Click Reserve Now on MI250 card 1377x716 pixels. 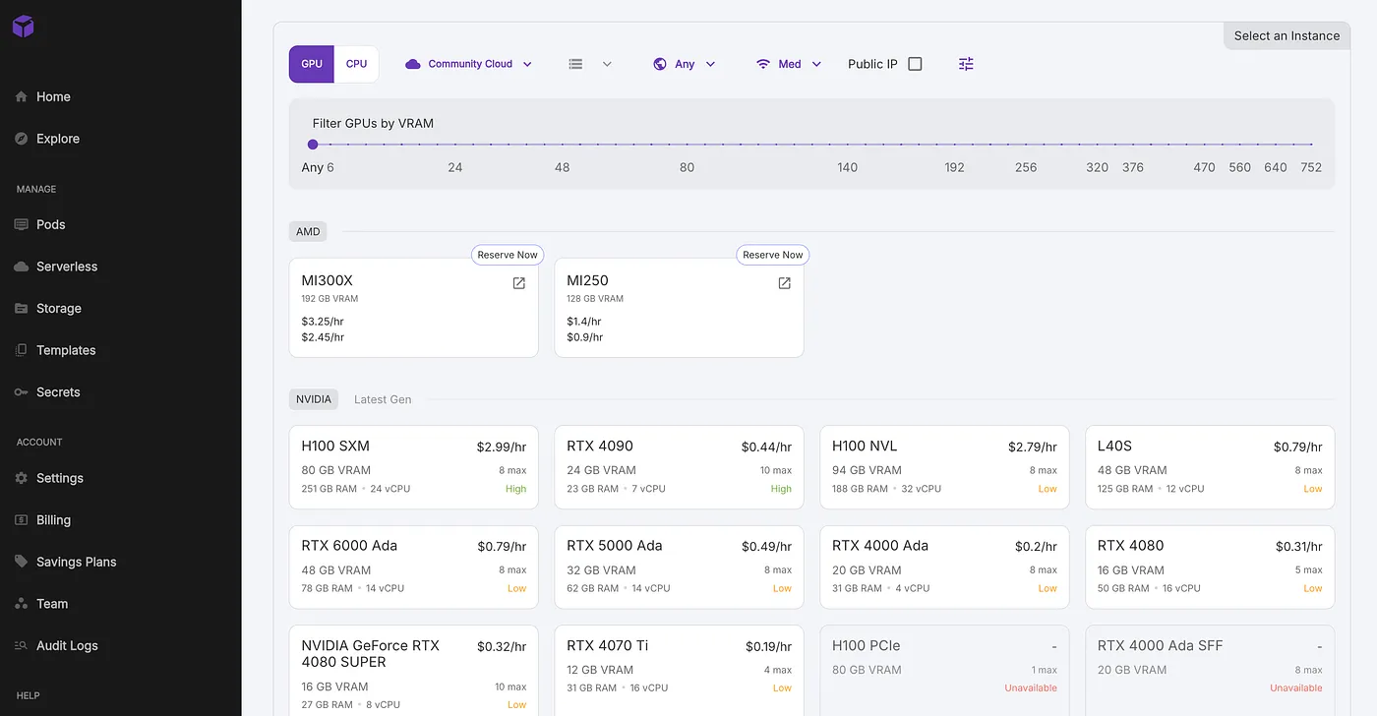pos(773,255)
